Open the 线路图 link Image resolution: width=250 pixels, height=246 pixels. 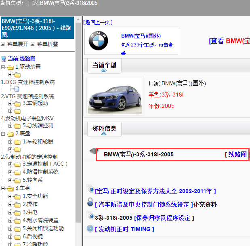237,154
